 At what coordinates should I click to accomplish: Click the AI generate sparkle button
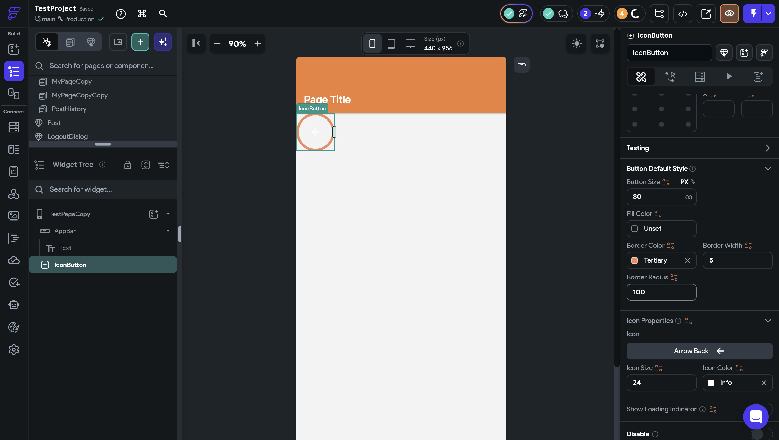click(x=163, y=42)
